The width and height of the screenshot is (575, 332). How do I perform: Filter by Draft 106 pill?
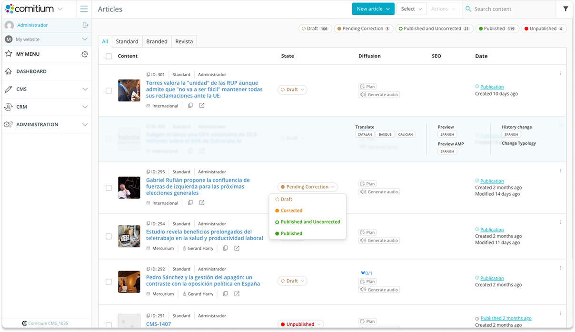[315, 29]
